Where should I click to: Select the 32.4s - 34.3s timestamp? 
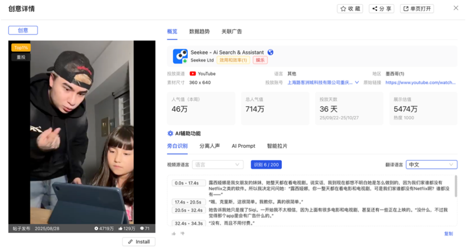[x=188, y=223]
